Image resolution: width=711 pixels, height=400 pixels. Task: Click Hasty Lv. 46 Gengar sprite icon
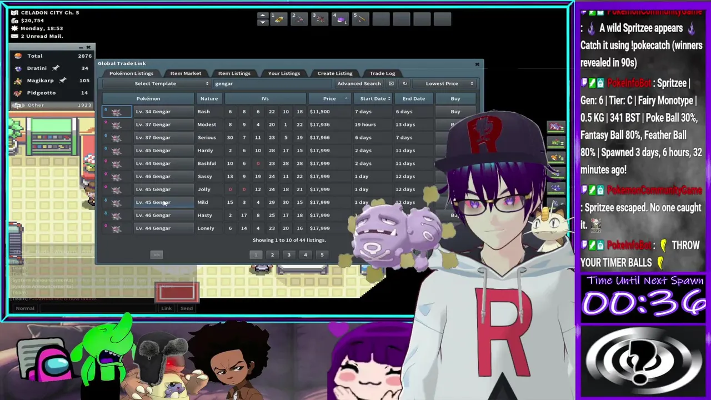[116, 215]
